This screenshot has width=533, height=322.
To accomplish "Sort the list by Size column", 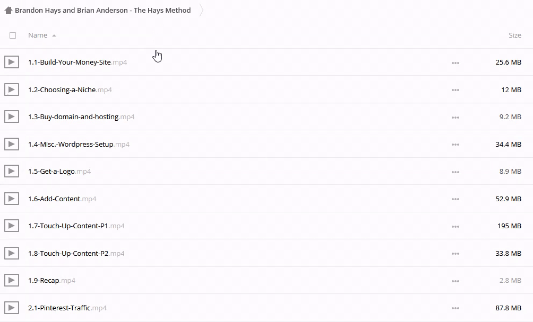I will [x=514, y=35].
